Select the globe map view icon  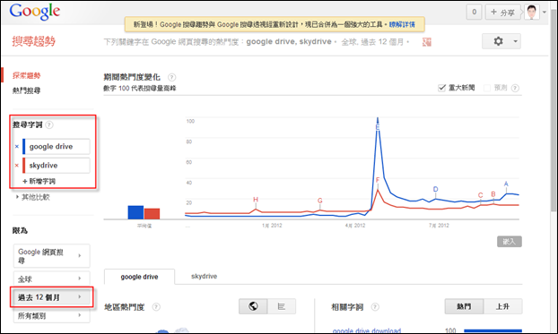point(253,306)
